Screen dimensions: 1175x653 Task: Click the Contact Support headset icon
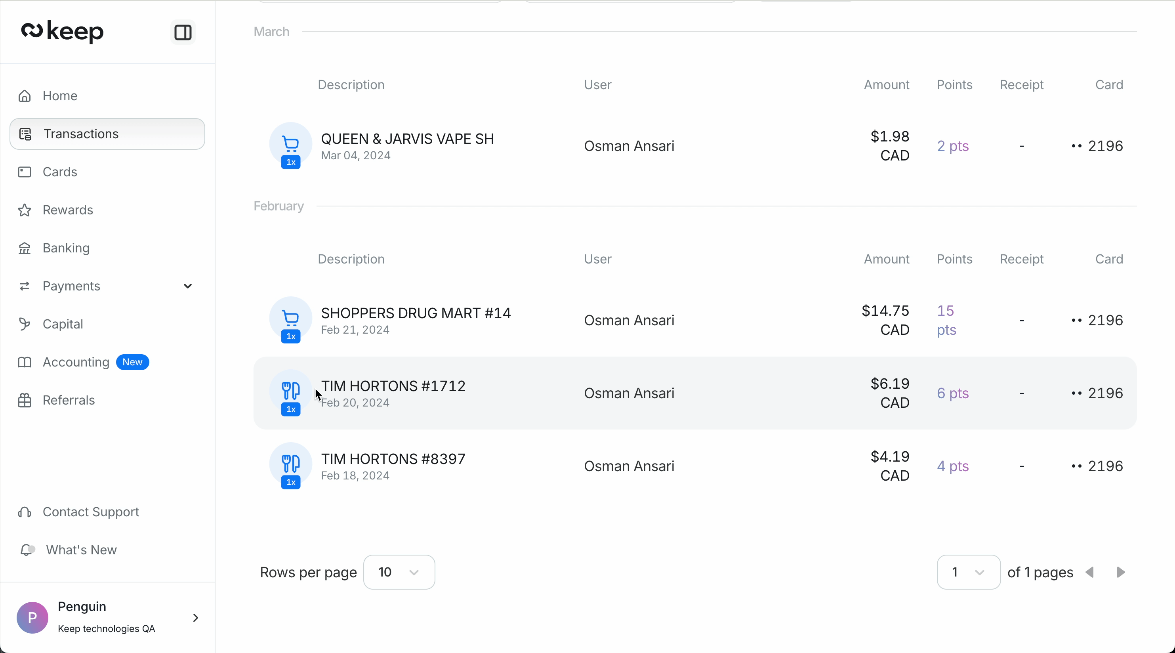click(25, 512)
